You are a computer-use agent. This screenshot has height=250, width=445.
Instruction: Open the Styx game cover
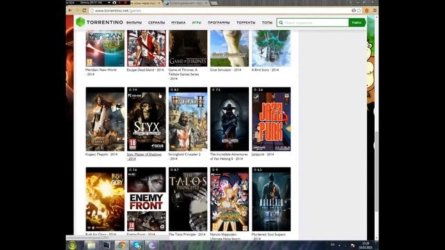point(147,119)
